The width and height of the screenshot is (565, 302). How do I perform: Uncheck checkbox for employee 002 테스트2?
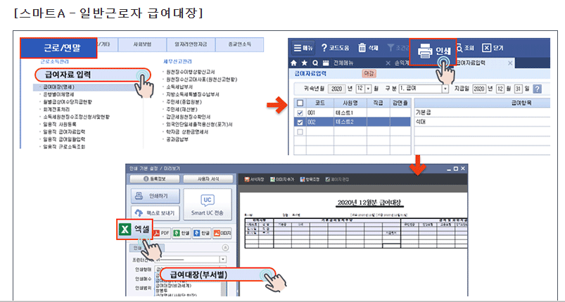(301, 122)
